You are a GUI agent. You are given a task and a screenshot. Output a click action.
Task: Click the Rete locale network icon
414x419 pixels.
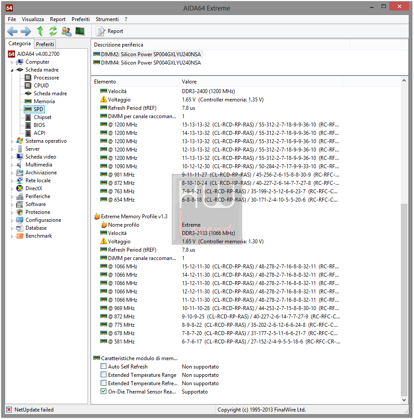coord(19,181)
